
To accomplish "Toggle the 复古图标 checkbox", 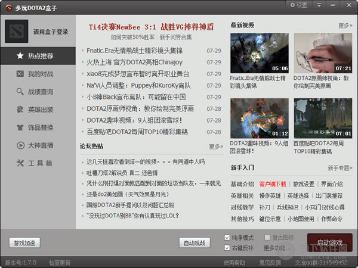I will (267, 238).
